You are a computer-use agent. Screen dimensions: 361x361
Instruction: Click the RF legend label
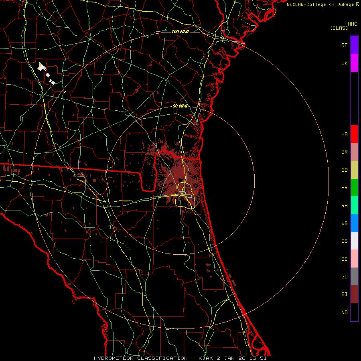pos(344,45)
